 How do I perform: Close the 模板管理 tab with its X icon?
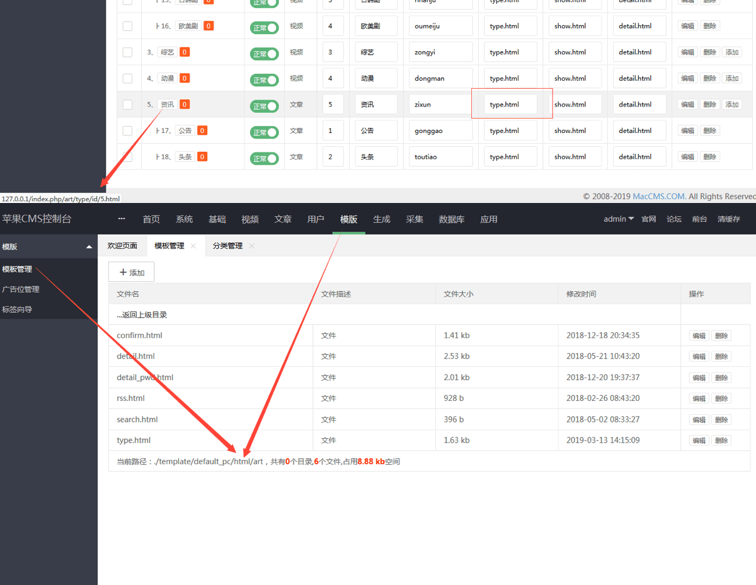pyautogui.click(x=193, y=246)
